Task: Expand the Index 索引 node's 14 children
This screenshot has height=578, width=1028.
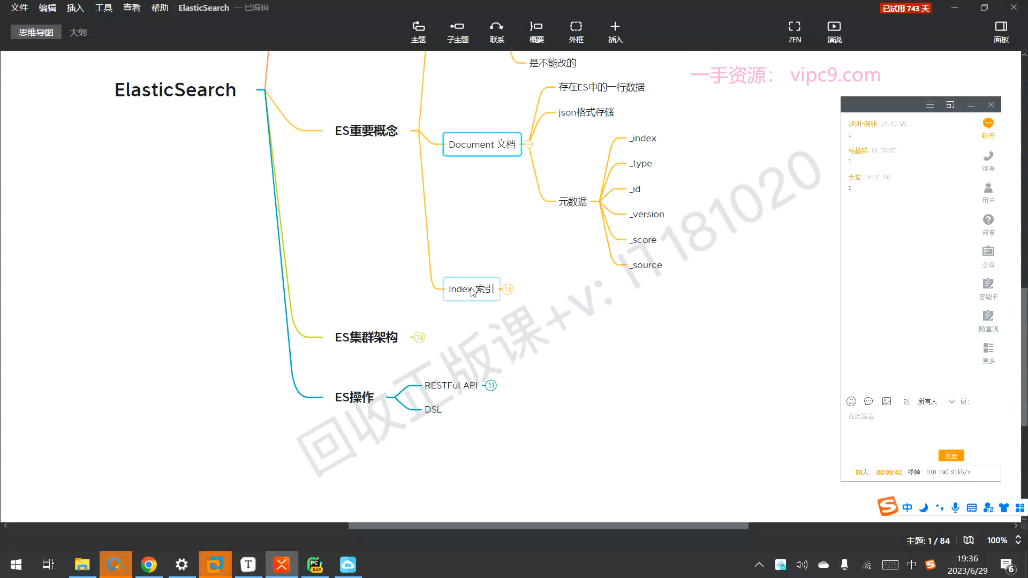Action: pos(508,289)
